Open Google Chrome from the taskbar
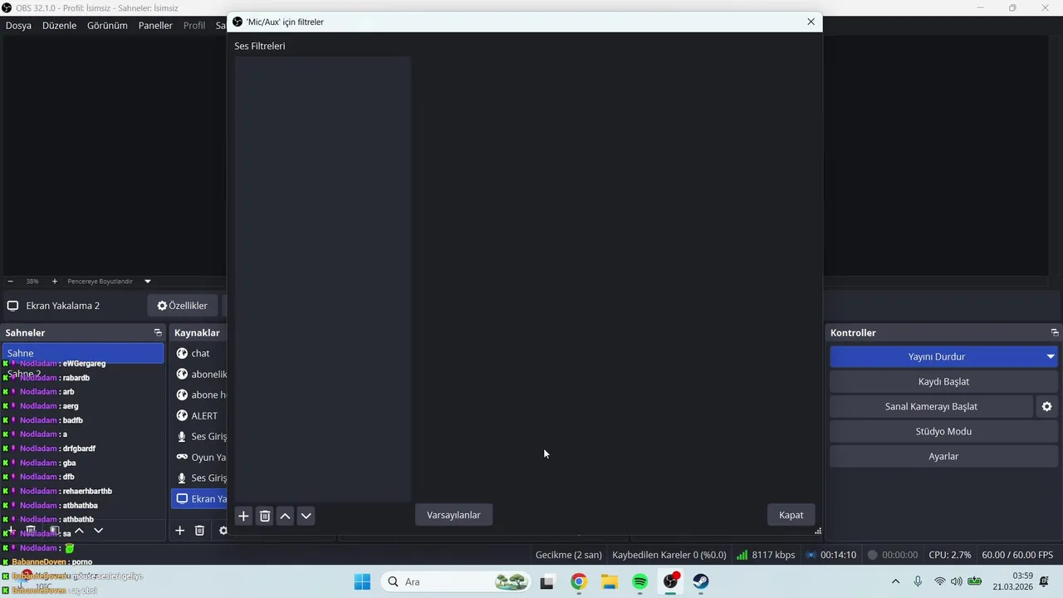Viewport: 1063px width, 598px height. coord(579,581)
